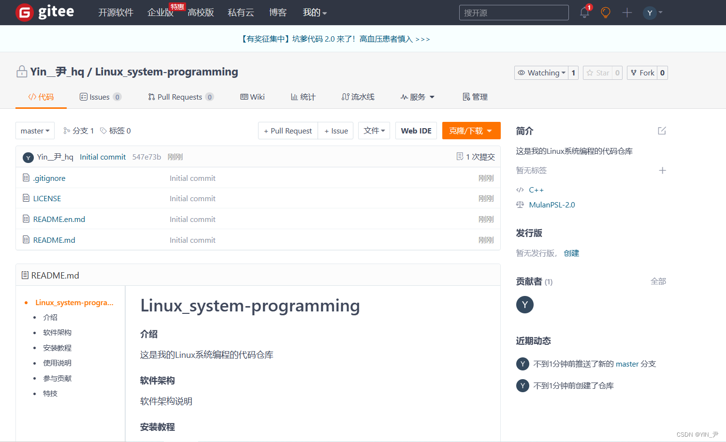This screenshot has width=726, height=442.
Task: Open the notifications bell icon
Action: point(584,13)
